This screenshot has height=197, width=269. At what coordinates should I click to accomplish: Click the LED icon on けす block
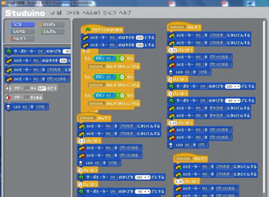pos(171,145)
